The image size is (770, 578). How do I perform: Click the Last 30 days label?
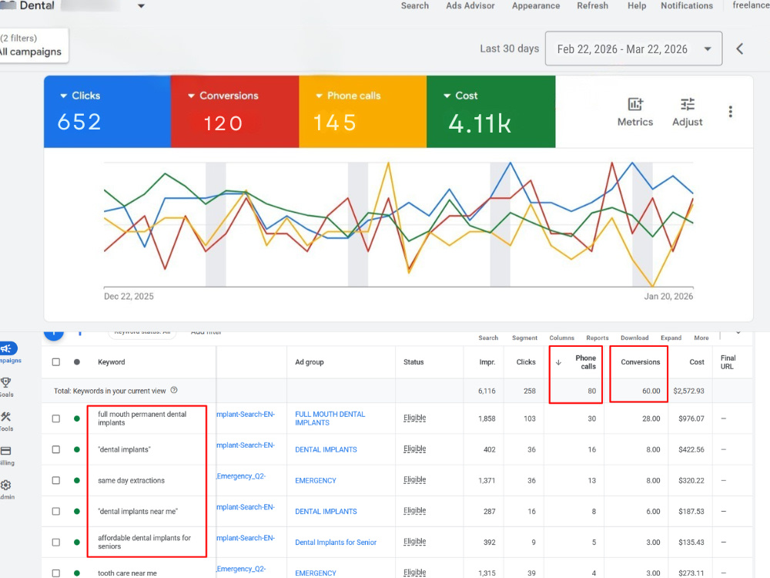[x=509, y=48]
